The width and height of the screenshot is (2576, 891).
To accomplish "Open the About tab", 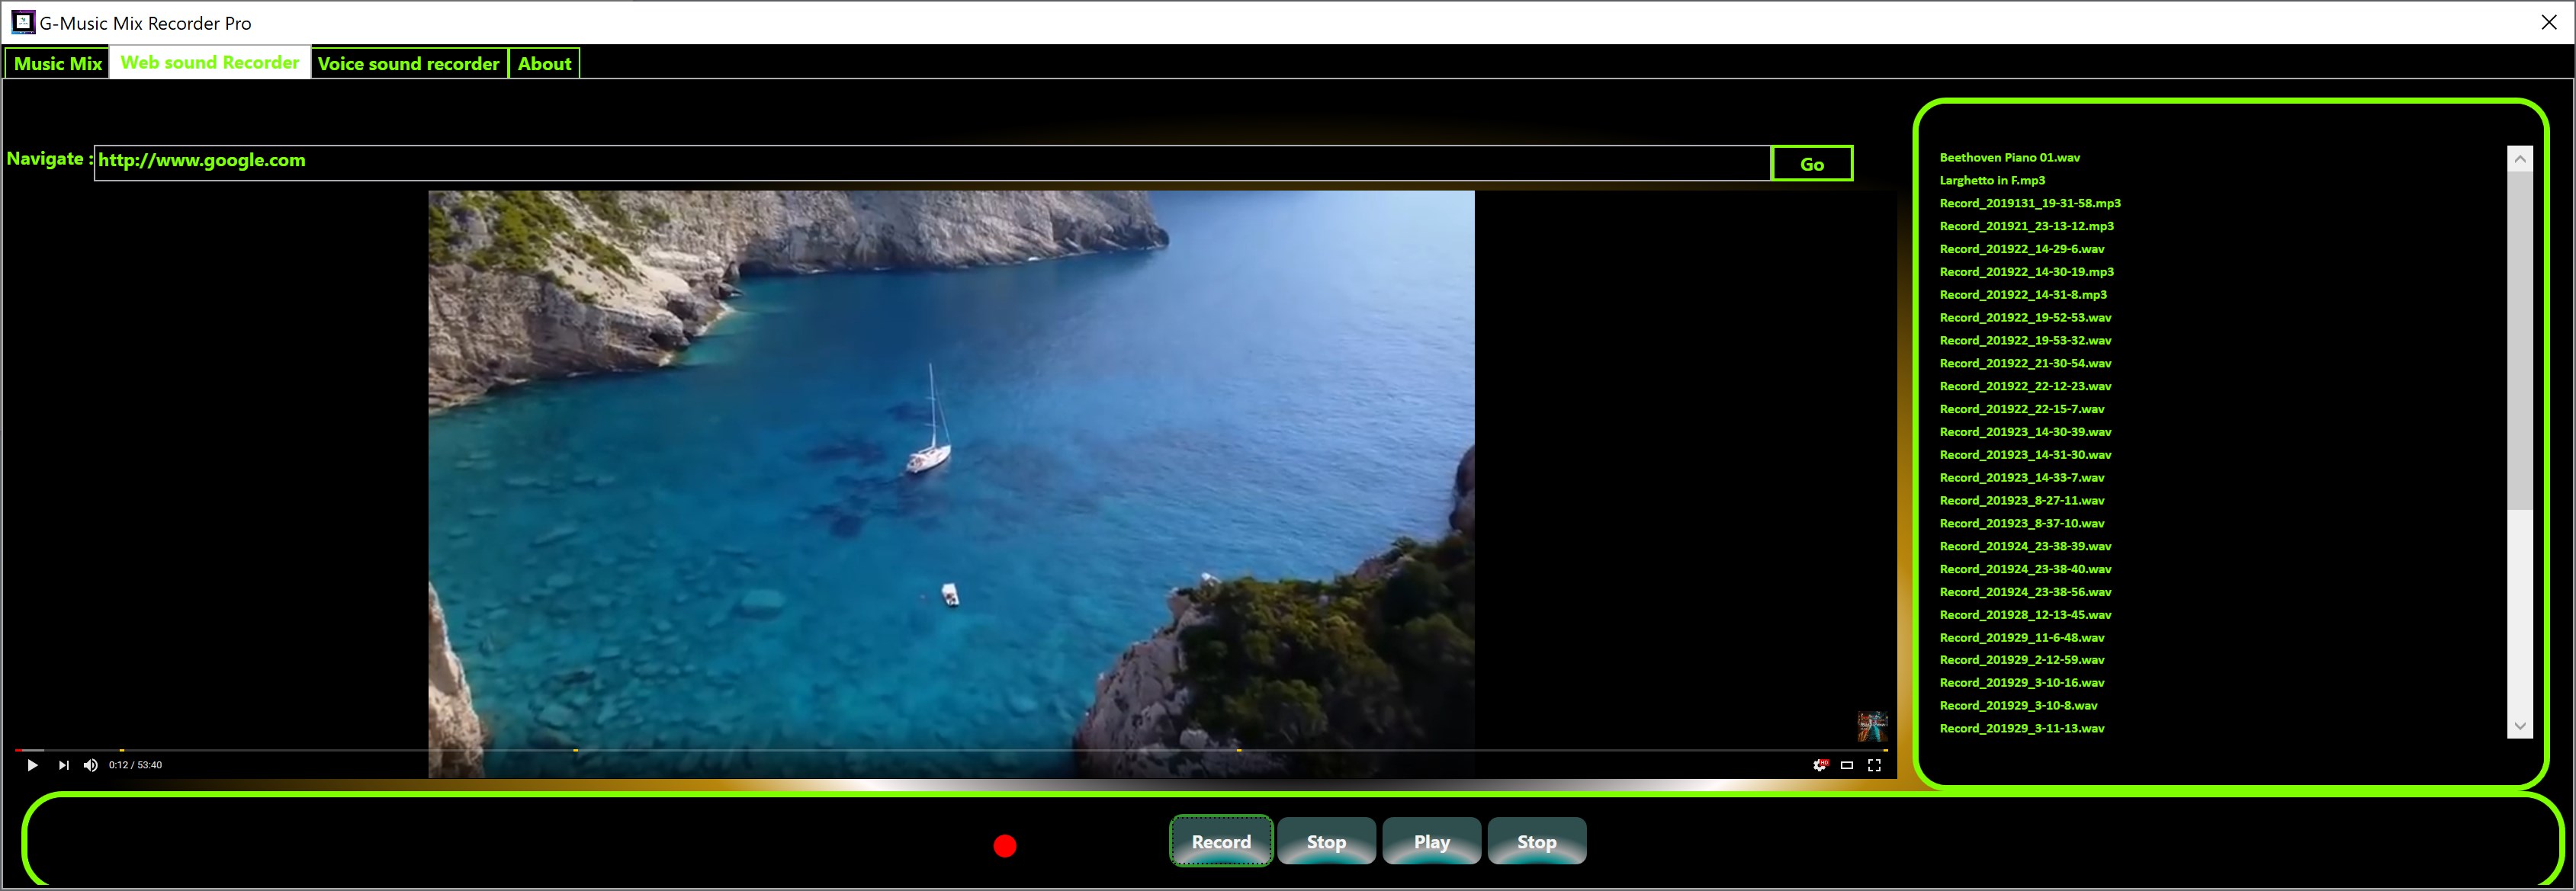I will point(544,63).
